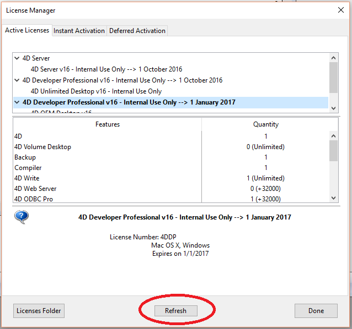Select 4D Server v16 Internal Use license
This screenshot has width=352, height=329.
(106, 69)
